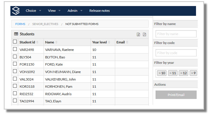Focus the Filter by name field
The width and height of the screenshot is (209, 115).
(x=176, y=34)
